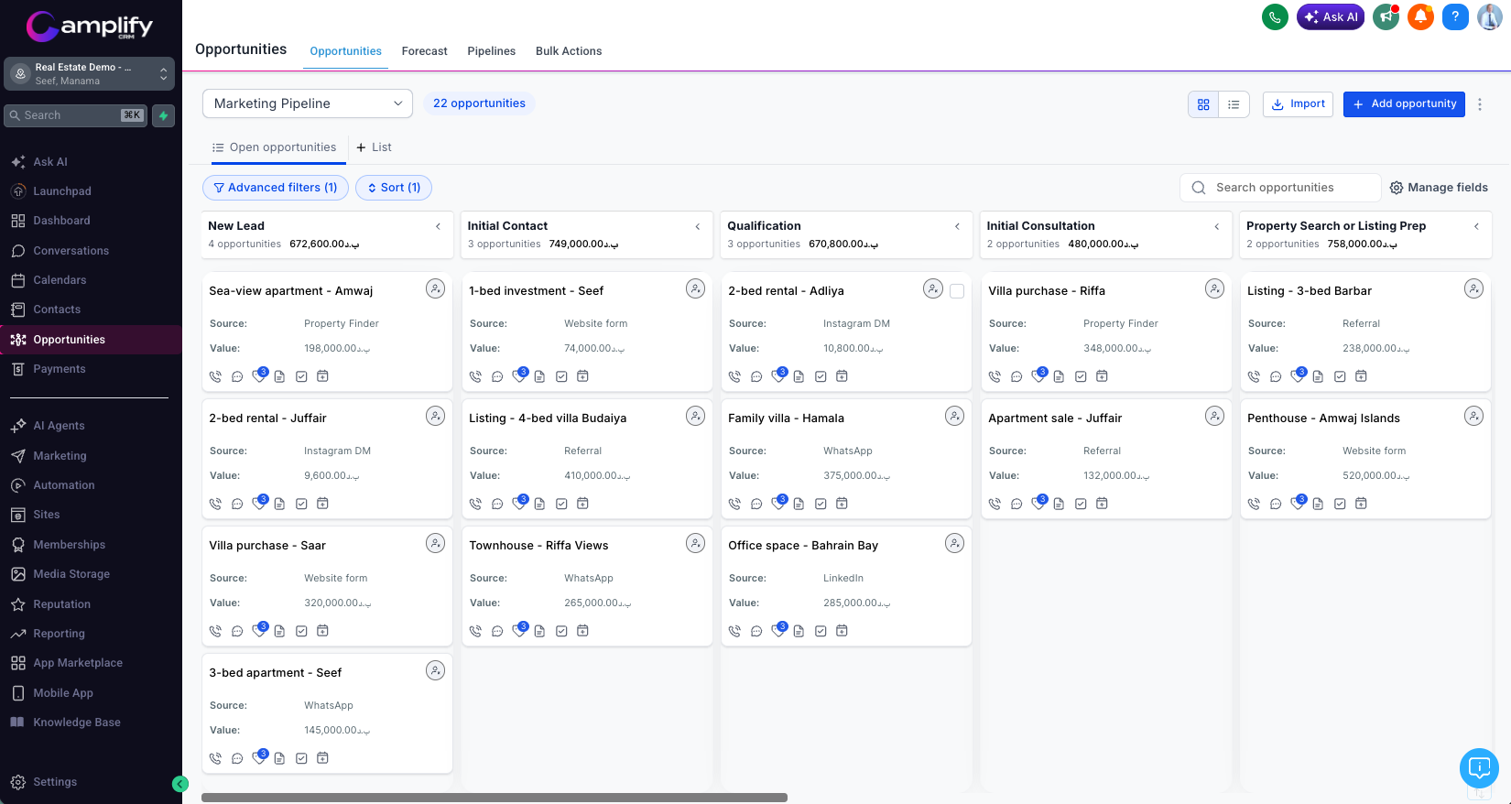Viewport: 1511px width, 804px height.
Task: Collapse the New Lead column
Action: point(438,226)
